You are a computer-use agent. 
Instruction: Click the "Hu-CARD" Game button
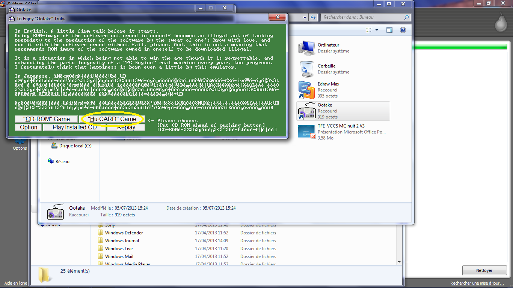pos(112,119)
